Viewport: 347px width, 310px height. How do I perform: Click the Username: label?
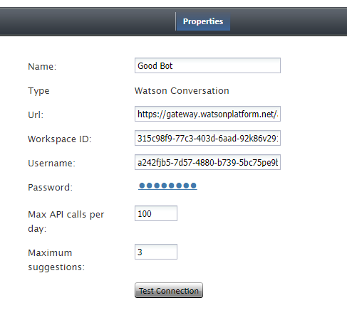(x=51, y=164)
